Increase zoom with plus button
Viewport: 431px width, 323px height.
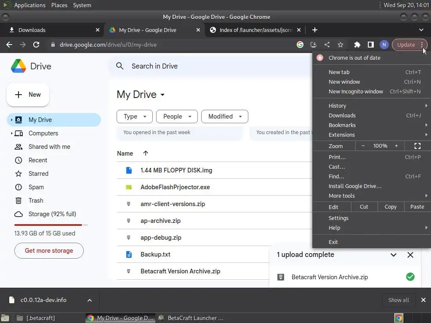(396, 146)
